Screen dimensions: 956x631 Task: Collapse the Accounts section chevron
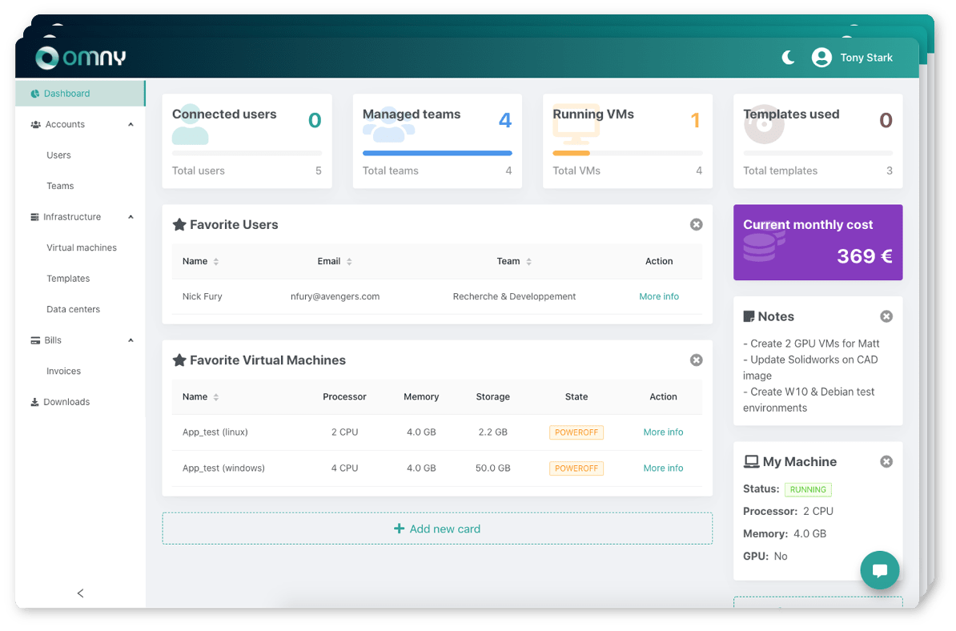point(131,124)
